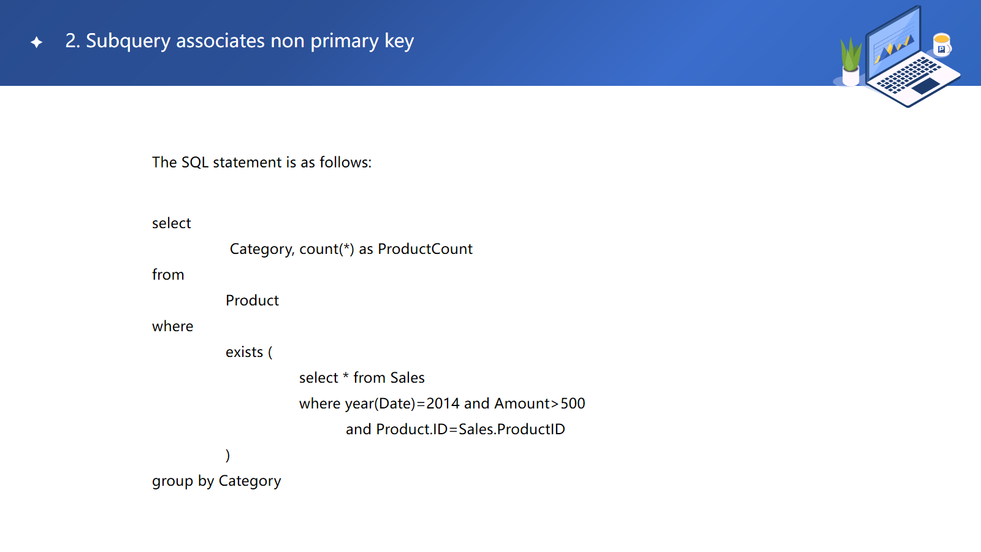Click the first "select" keyword line
This screenshot has height=552, width=981.
(x=172, y=223)
